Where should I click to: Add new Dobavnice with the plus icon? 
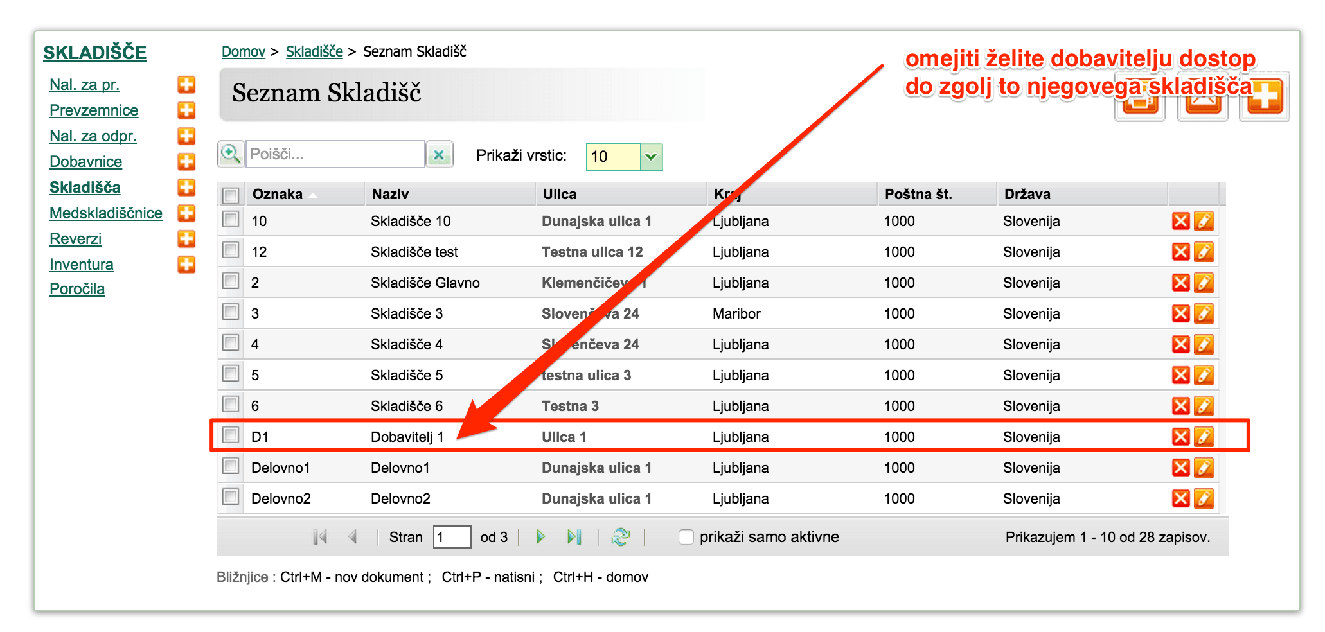point(186,162)
